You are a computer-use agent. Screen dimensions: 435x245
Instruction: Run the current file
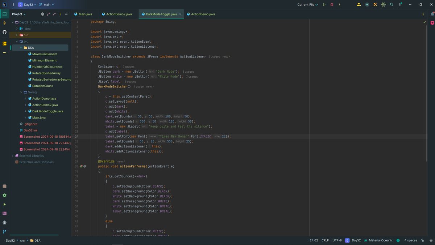(x=324, y=5)
